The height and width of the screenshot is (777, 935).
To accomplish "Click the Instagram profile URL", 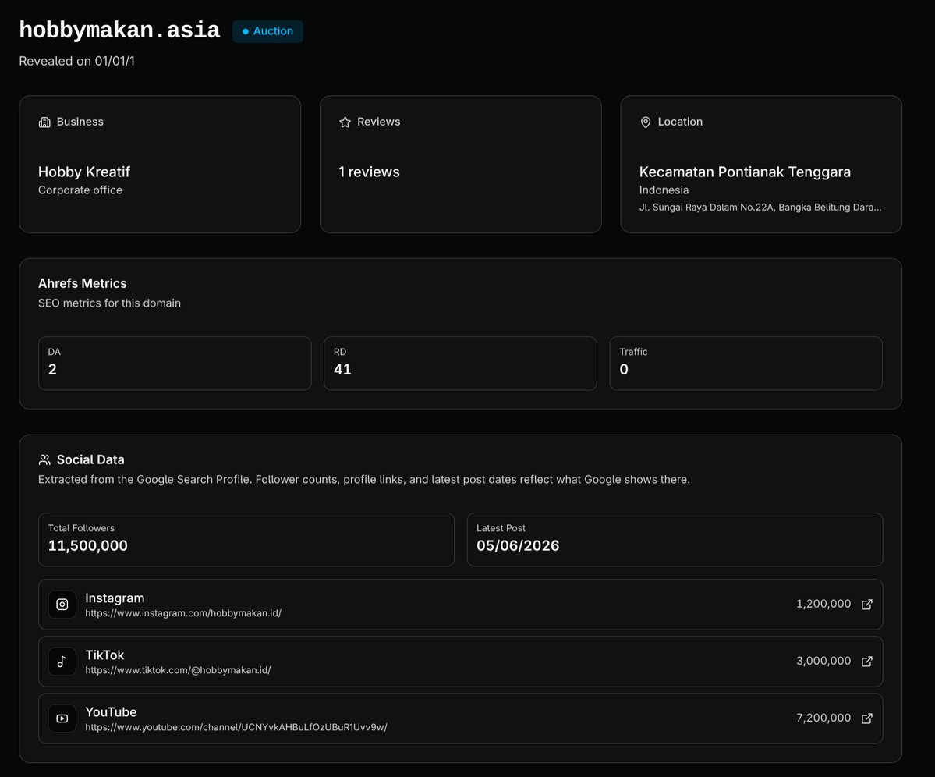I will tap(183, 613).
